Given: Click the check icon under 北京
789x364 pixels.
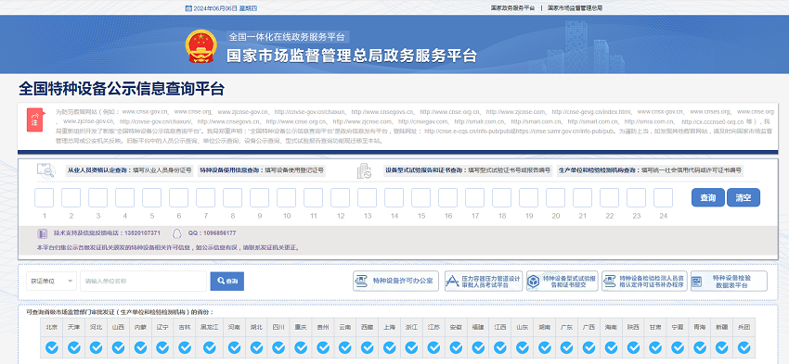Looking at the screenshot, I should (52, 347).
